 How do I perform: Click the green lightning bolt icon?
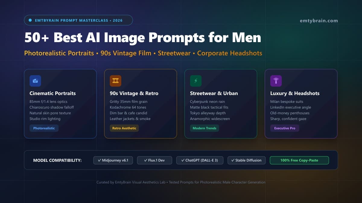tap(196, 81)
